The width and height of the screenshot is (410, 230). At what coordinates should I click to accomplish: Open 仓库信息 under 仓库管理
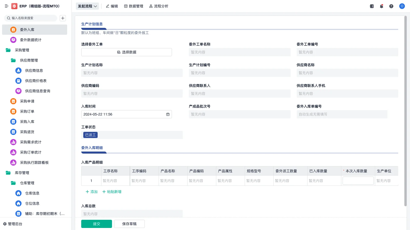(32, 193)
